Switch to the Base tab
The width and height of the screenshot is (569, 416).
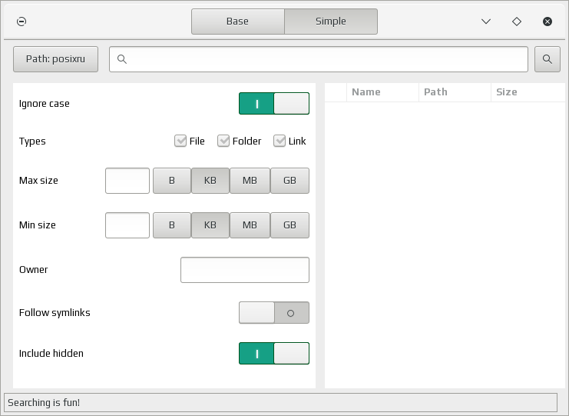[238, 22]
